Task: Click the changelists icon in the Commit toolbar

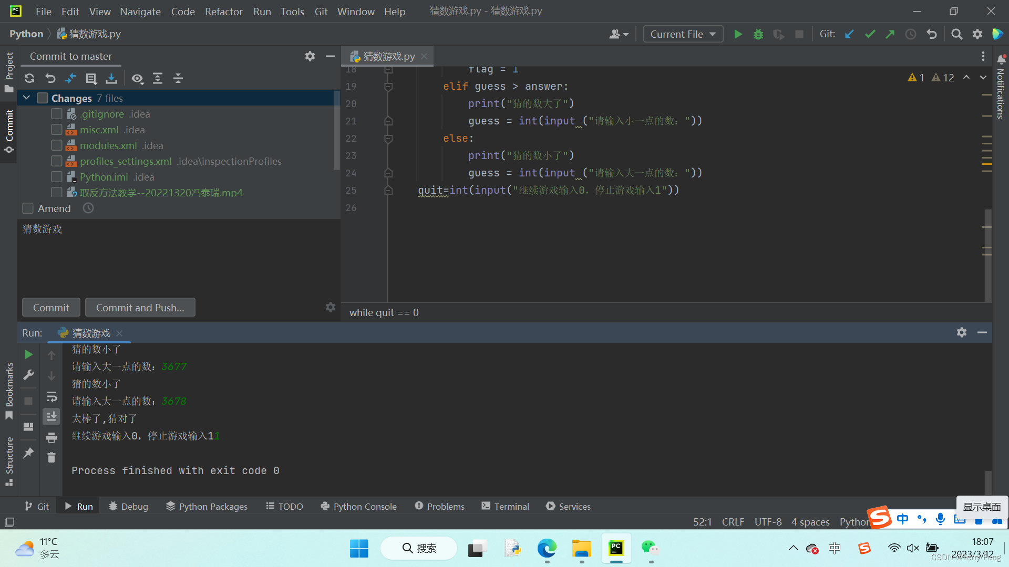Action: [x=91, y=78]
